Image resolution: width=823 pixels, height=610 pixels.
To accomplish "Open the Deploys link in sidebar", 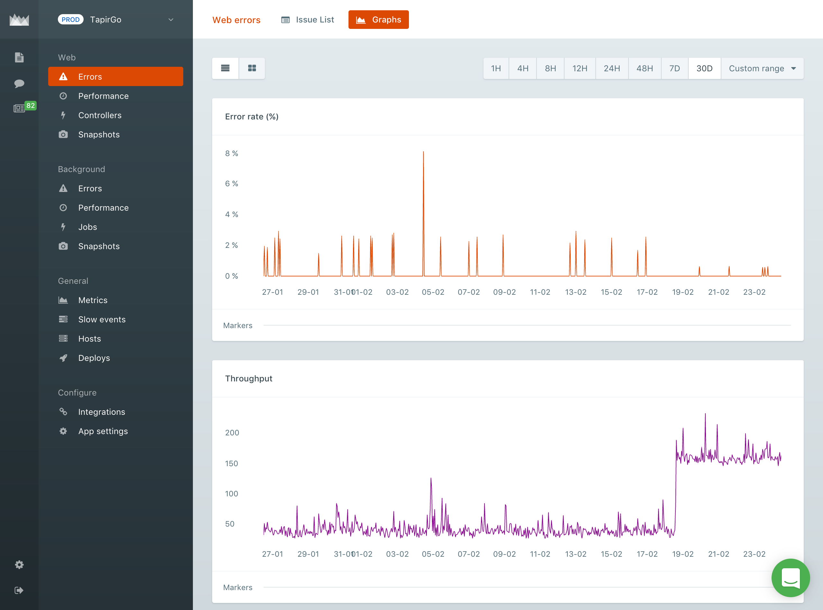I will (94, 358).
